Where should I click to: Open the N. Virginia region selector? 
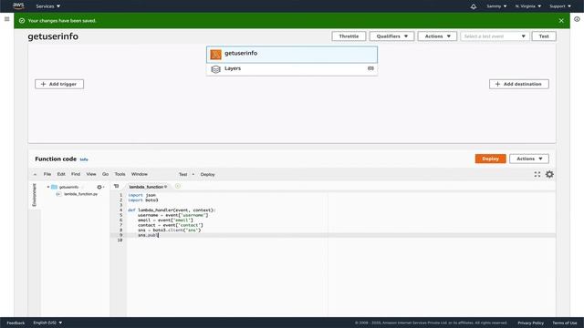pos(528,6)
